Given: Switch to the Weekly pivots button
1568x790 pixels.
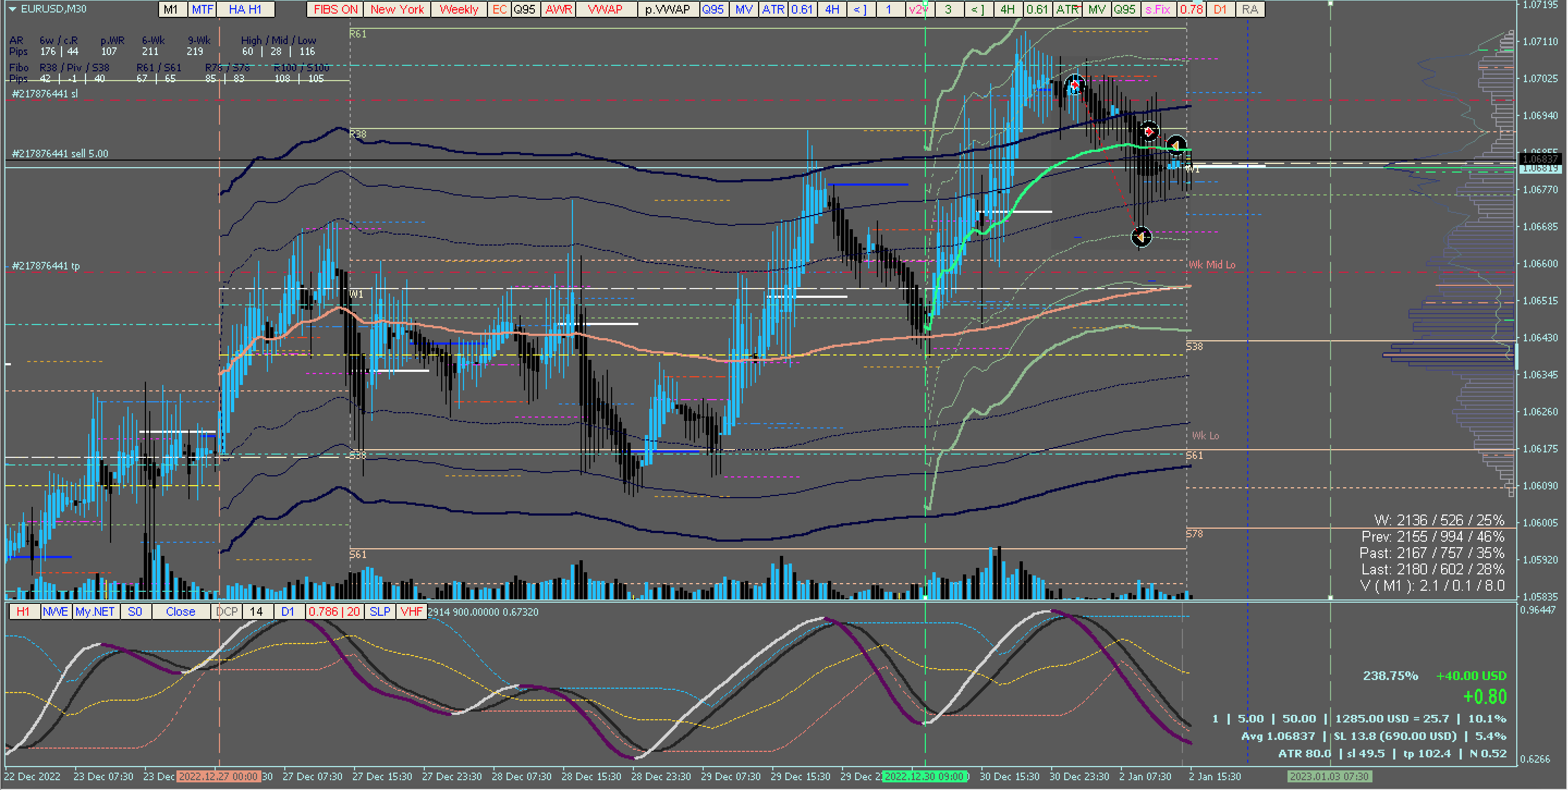Looking at the screenshot, I should point(459,9).
